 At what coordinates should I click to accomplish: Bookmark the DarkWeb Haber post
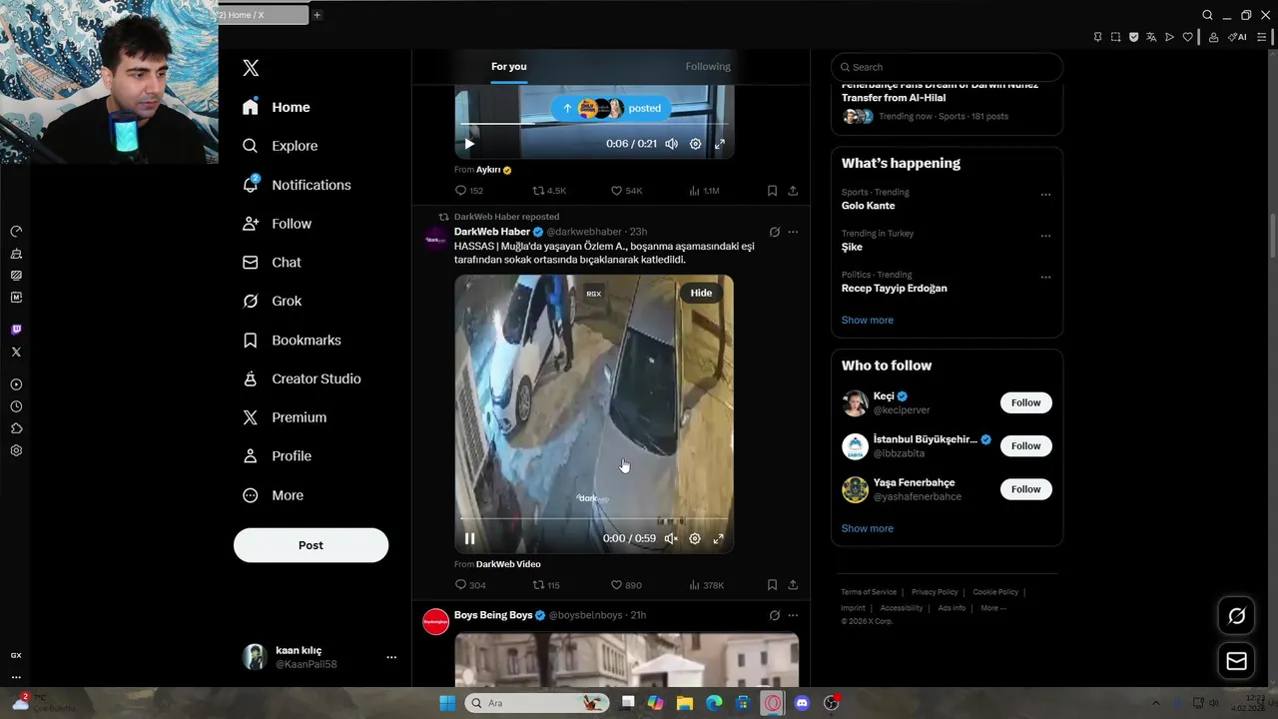(772, 585)
